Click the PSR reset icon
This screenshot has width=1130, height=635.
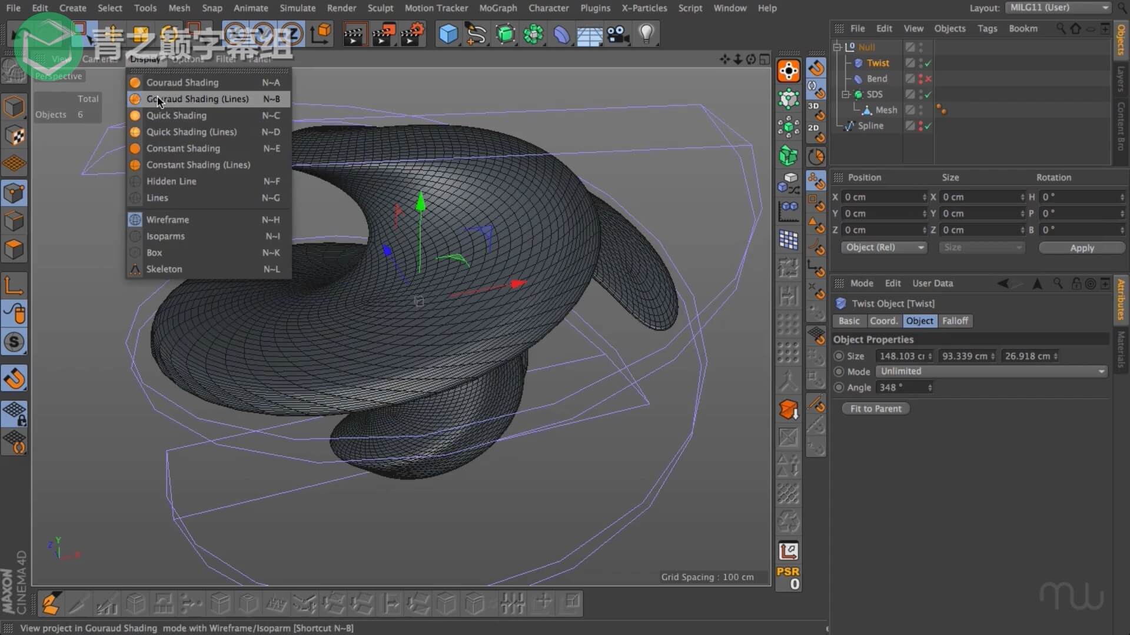click(788, 577)
